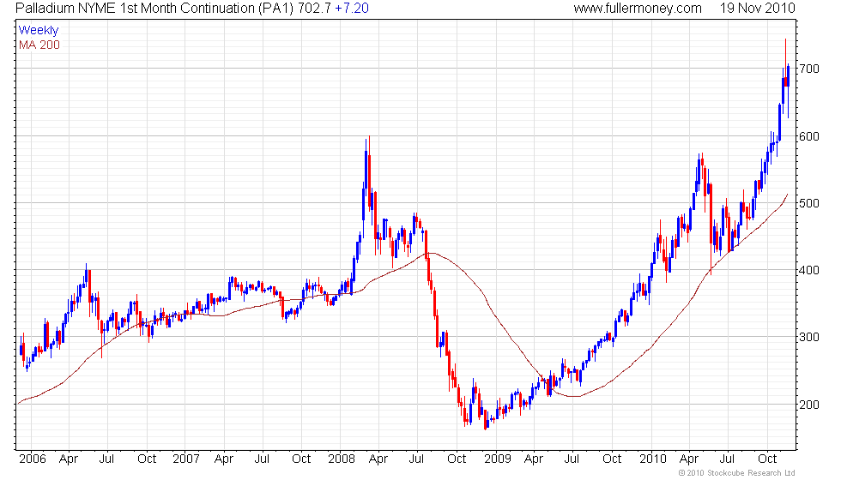Image resolution: width=841 pixels, height=480 pixels.
Task: Click the www.fullermoney.com link text
Action: [x=638, y=8]
